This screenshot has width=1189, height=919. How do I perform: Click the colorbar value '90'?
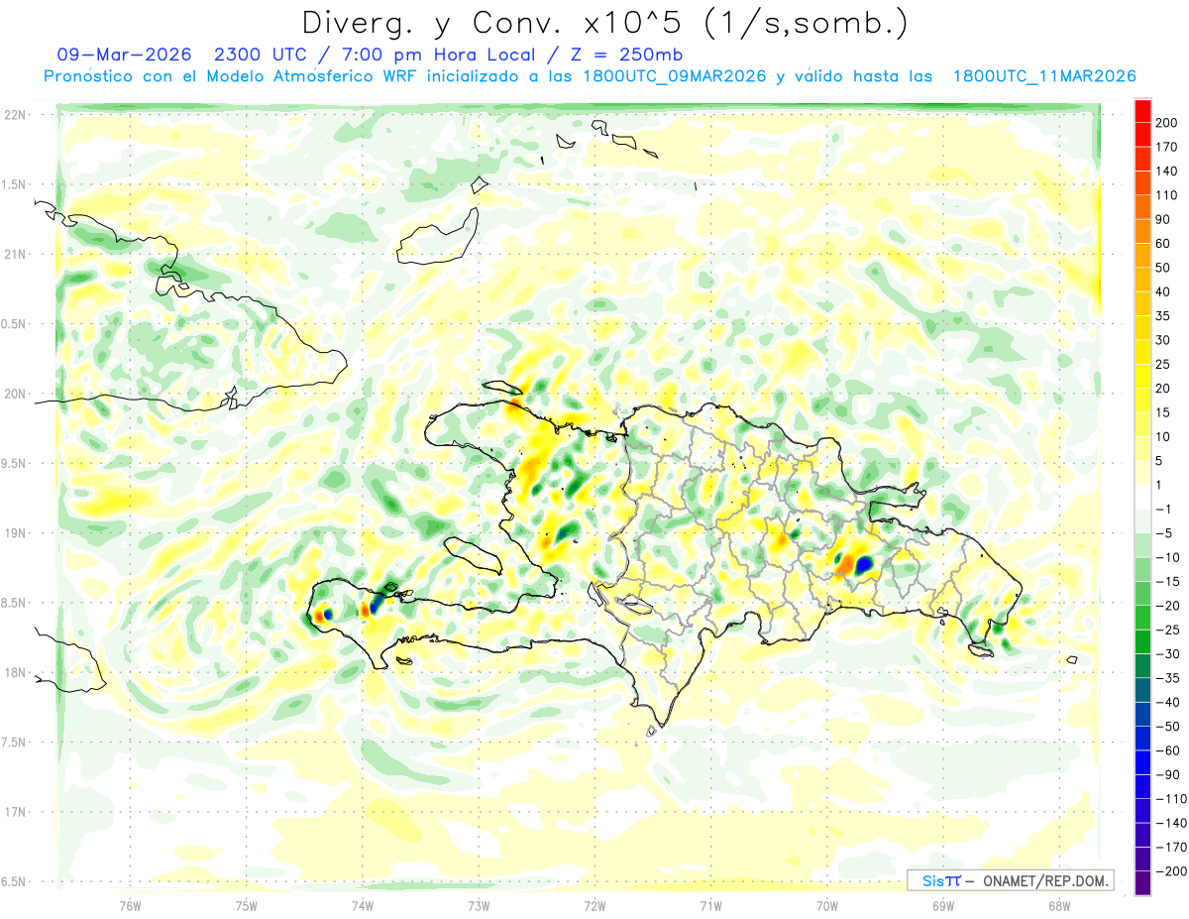pyautogui.click(x=1163, y=219)
